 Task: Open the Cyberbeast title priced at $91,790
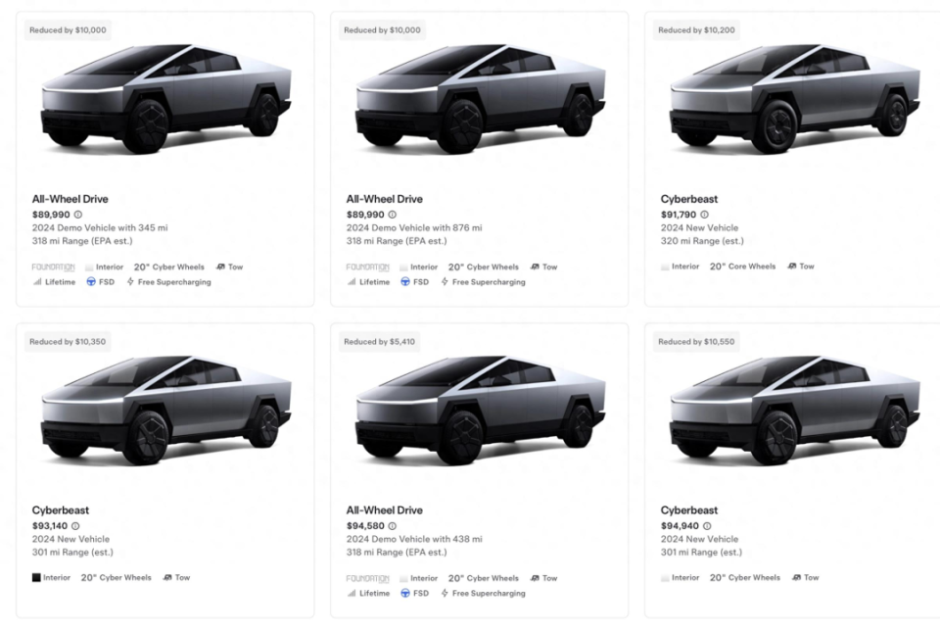(x=689, y=199)
